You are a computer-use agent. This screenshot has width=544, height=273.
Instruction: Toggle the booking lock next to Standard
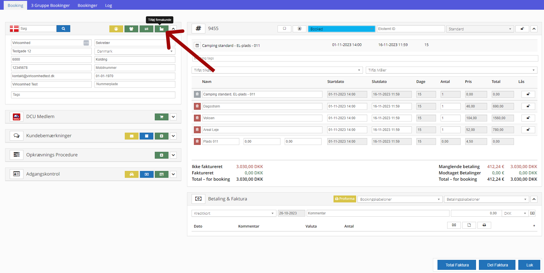tap(522, 29)
